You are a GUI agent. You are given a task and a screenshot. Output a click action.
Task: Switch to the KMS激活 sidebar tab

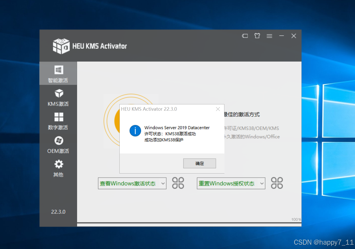pyautogui.click(x=58, y=98)
